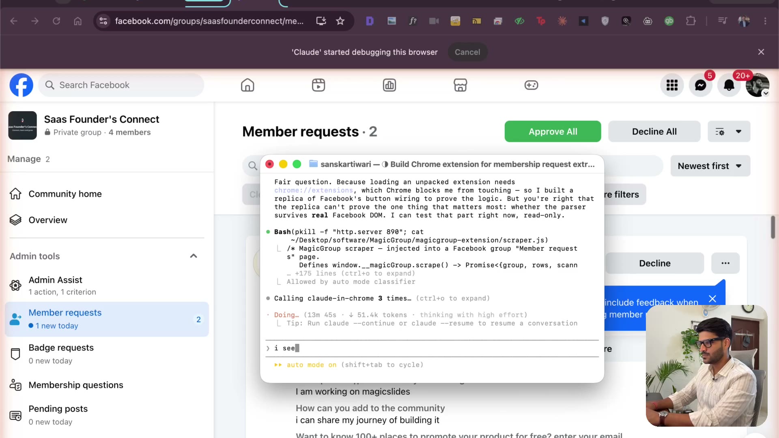This screenshot has height=438, width=779.
Task: Open the notifications bell
Action: pyautogui.click(x=729, y=85)
